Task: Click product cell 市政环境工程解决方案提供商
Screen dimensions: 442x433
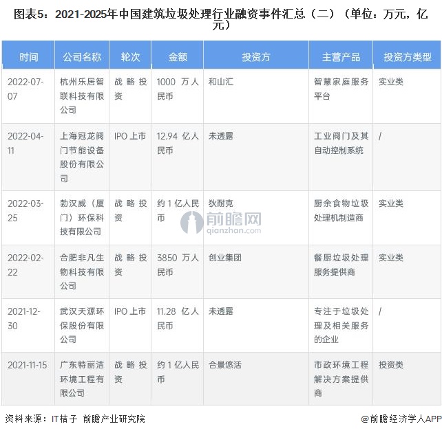Action: click(341, 379)
